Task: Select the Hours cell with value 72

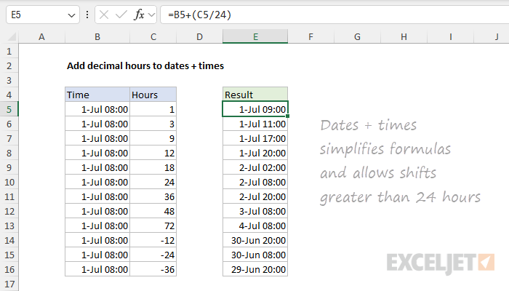Action: (153, 226)
